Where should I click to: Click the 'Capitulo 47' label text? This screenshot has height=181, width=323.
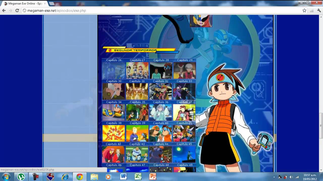point(137,165)
